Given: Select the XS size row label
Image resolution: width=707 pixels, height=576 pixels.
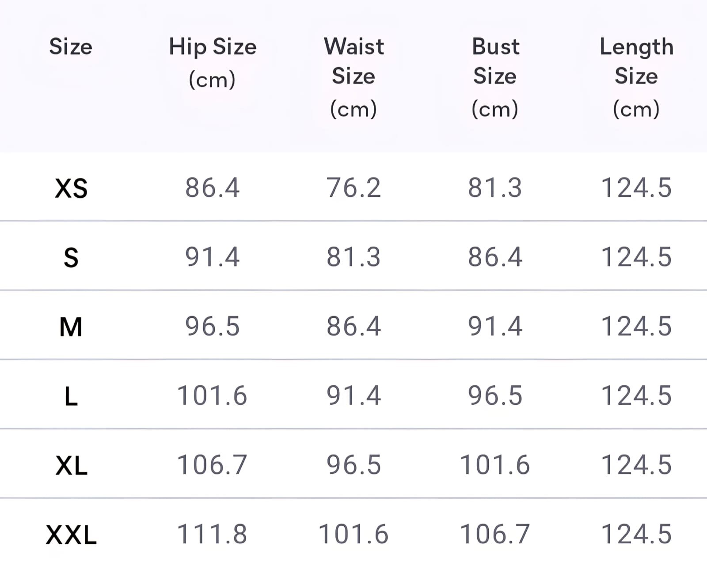Looking at the screenshot, I should click(x=71, y=188).
